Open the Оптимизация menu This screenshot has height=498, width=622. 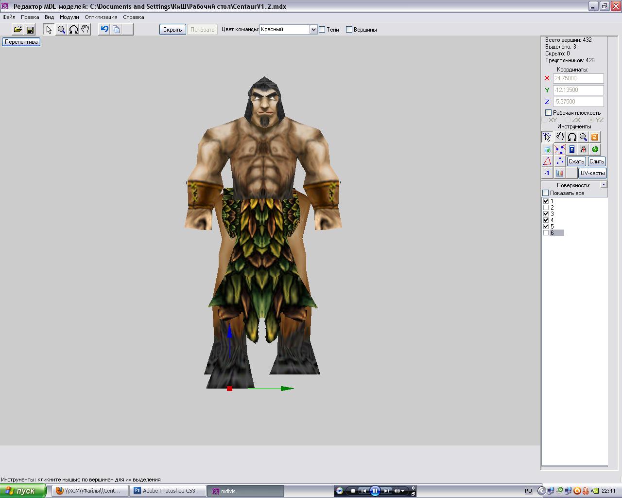pos(101,17)
